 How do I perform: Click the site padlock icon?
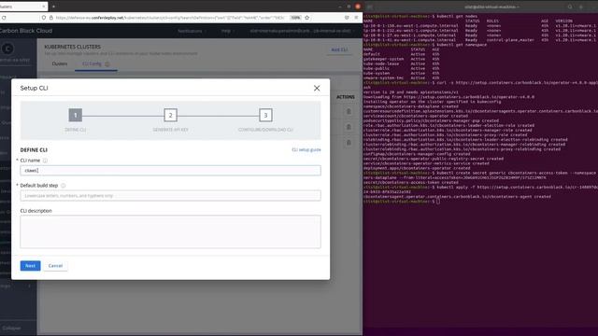pyautogui.click(x=51, y=18)
